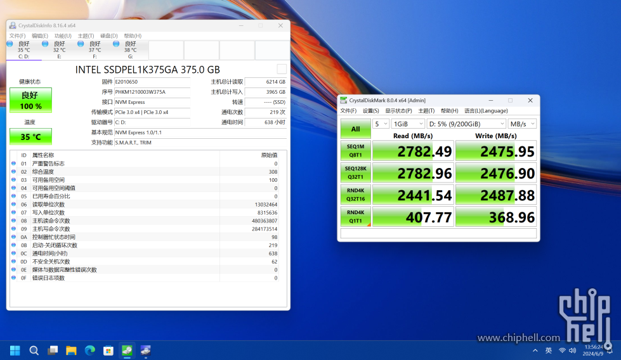Open the volume speaker tray icon
Image resolution: width=621 pixels, height=360 pixels.
coord(573,350)
